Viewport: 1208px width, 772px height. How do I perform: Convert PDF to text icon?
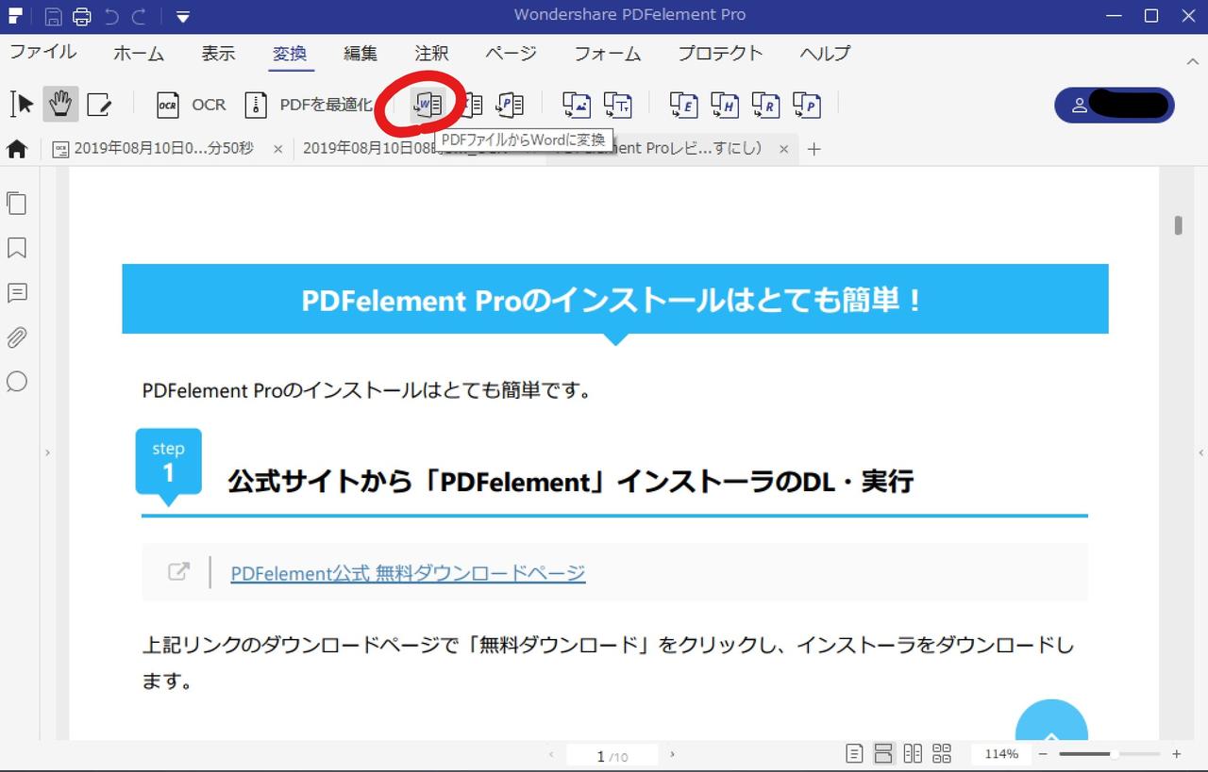(x=617, y=104)
